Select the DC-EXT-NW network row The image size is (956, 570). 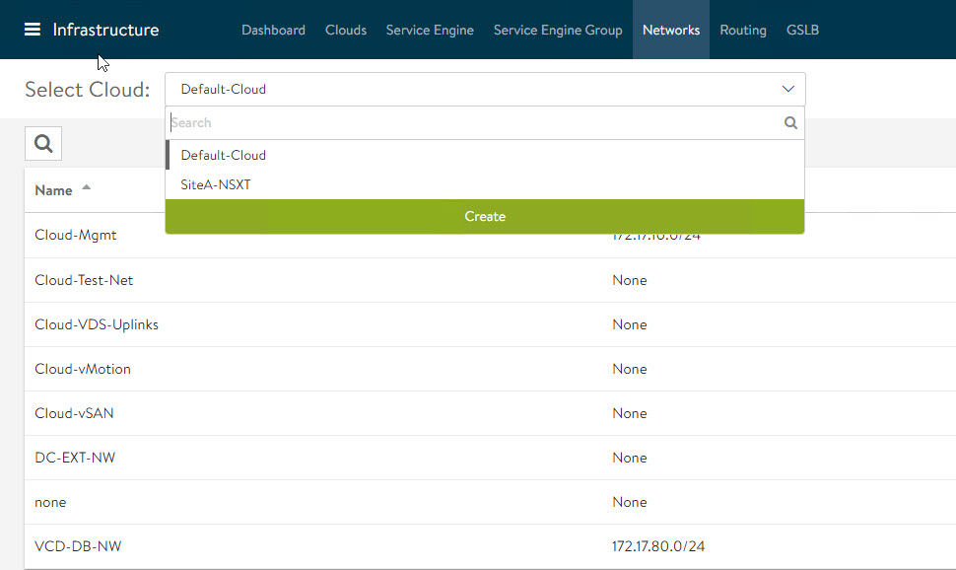(75, 458)
